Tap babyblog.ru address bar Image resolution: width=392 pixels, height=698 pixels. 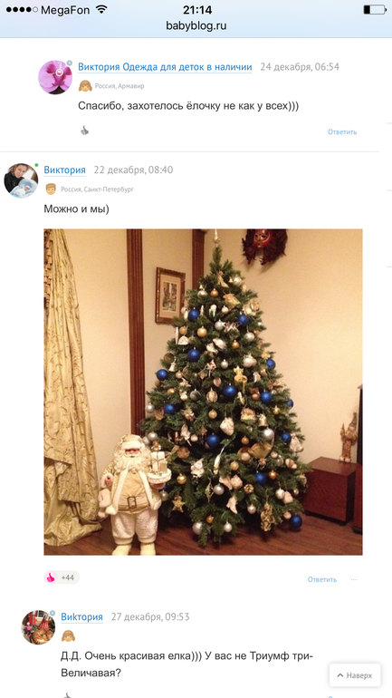pos(196,25)
